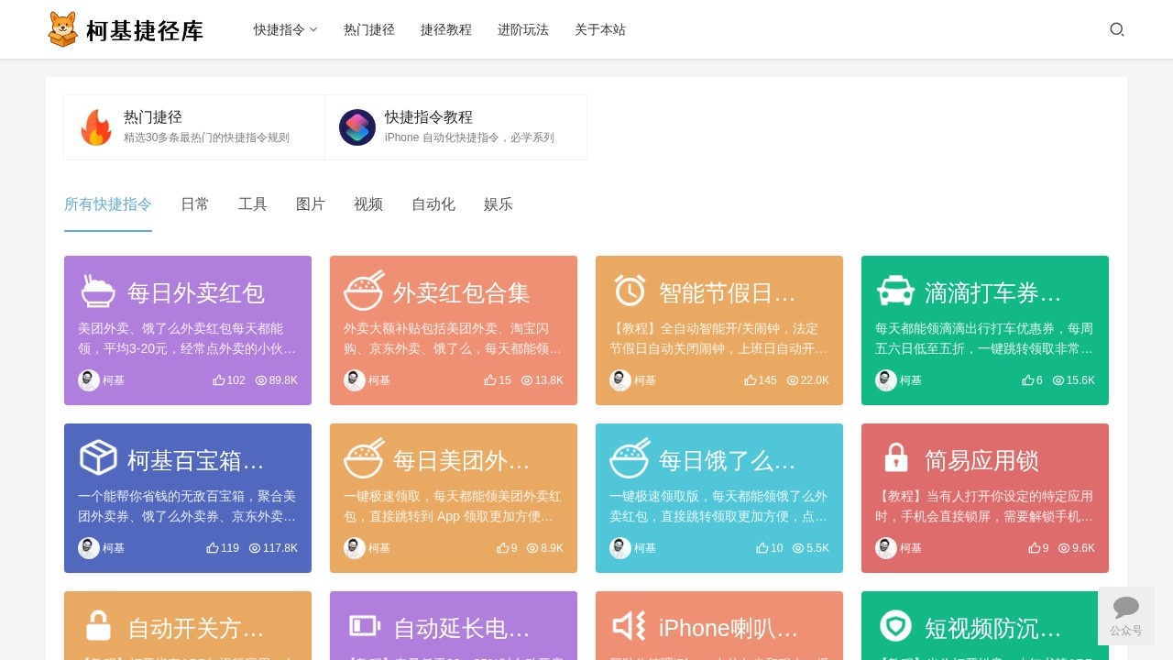Select the 自动化 category tab
This screenshot has height=660, width=1173.
tap(433, 204)
